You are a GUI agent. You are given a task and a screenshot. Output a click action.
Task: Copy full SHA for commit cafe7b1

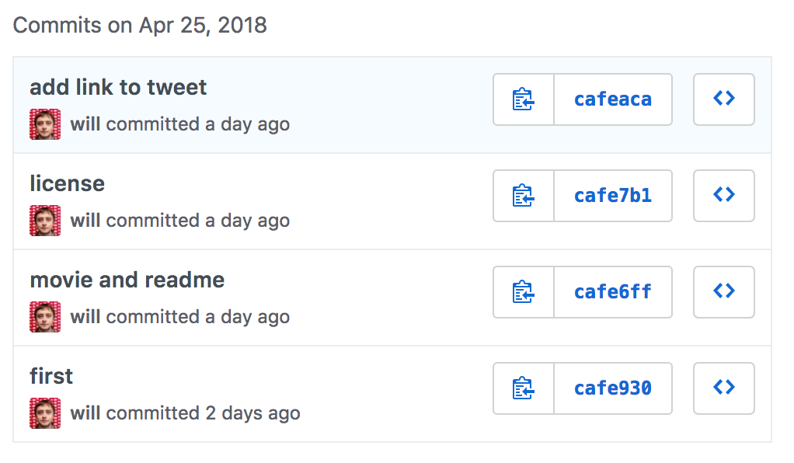tap(524, 196)
